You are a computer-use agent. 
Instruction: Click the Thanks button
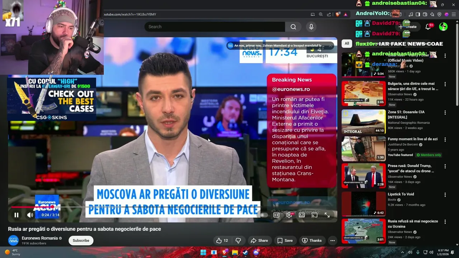(312, 240)
